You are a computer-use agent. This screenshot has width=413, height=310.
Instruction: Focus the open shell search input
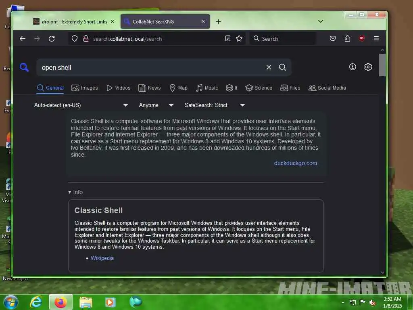152,67
